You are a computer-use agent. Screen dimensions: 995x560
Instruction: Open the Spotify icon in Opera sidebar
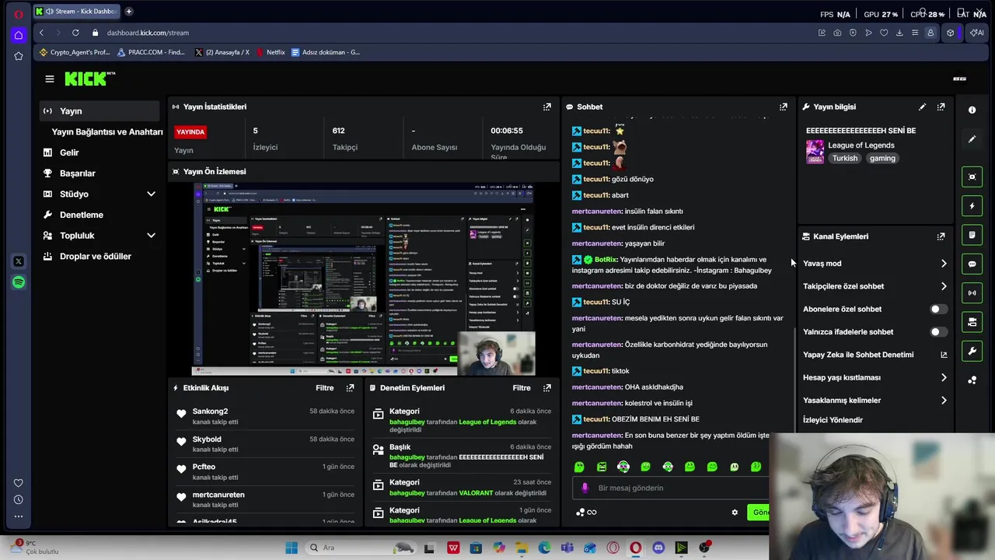19,282
